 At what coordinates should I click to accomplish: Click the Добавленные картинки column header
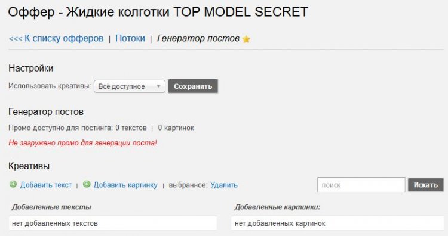277,207
